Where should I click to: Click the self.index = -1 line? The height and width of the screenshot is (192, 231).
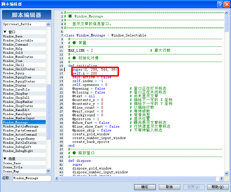[88, 81]
